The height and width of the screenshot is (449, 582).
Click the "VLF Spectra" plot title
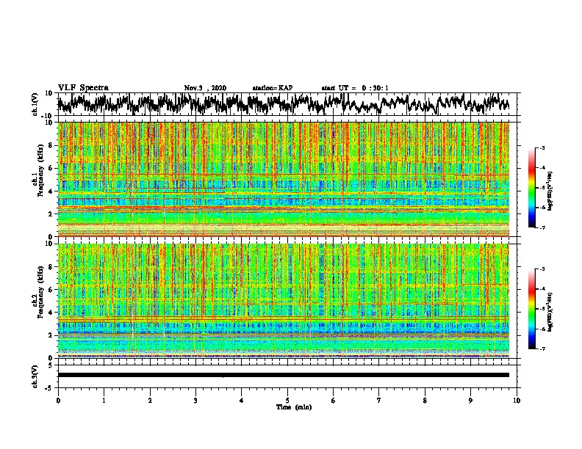(83, 87)
